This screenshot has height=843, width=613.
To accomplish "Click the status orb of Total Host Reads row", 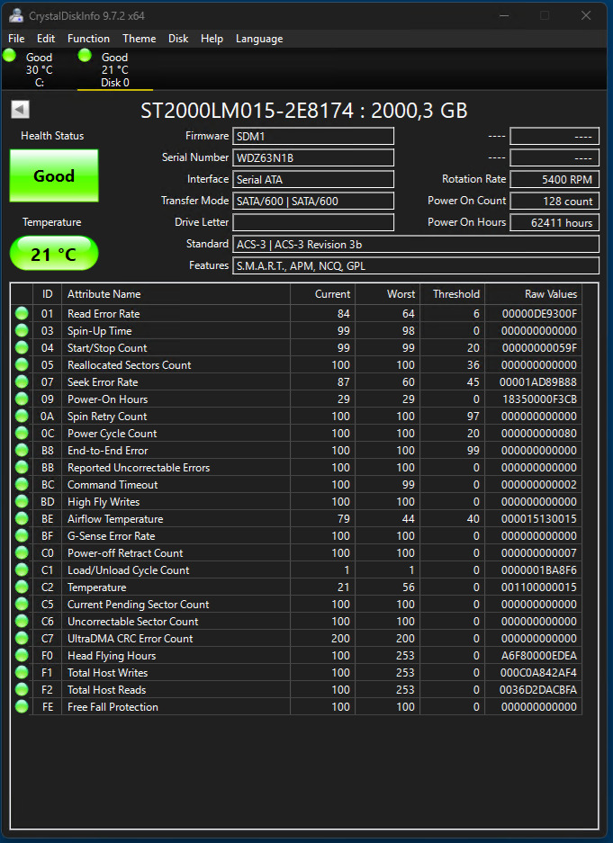I will pos(22,690).
